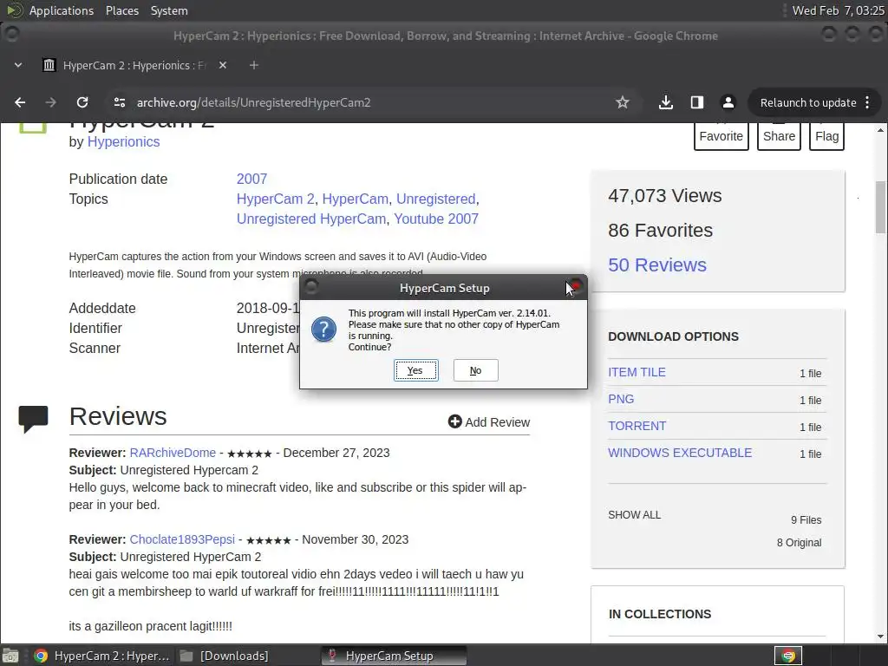Click SHOW ALL files link
This screenshot has width=888, height=666.
(x=634, y=515)
